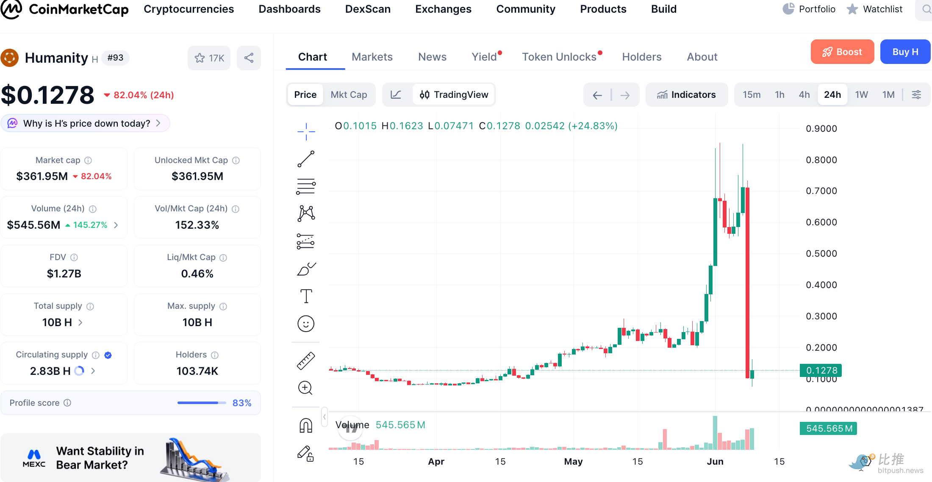The image size is (932, 482).
Task: Open the Cryptocurrencies menu
Action: (x=189, y=9)
